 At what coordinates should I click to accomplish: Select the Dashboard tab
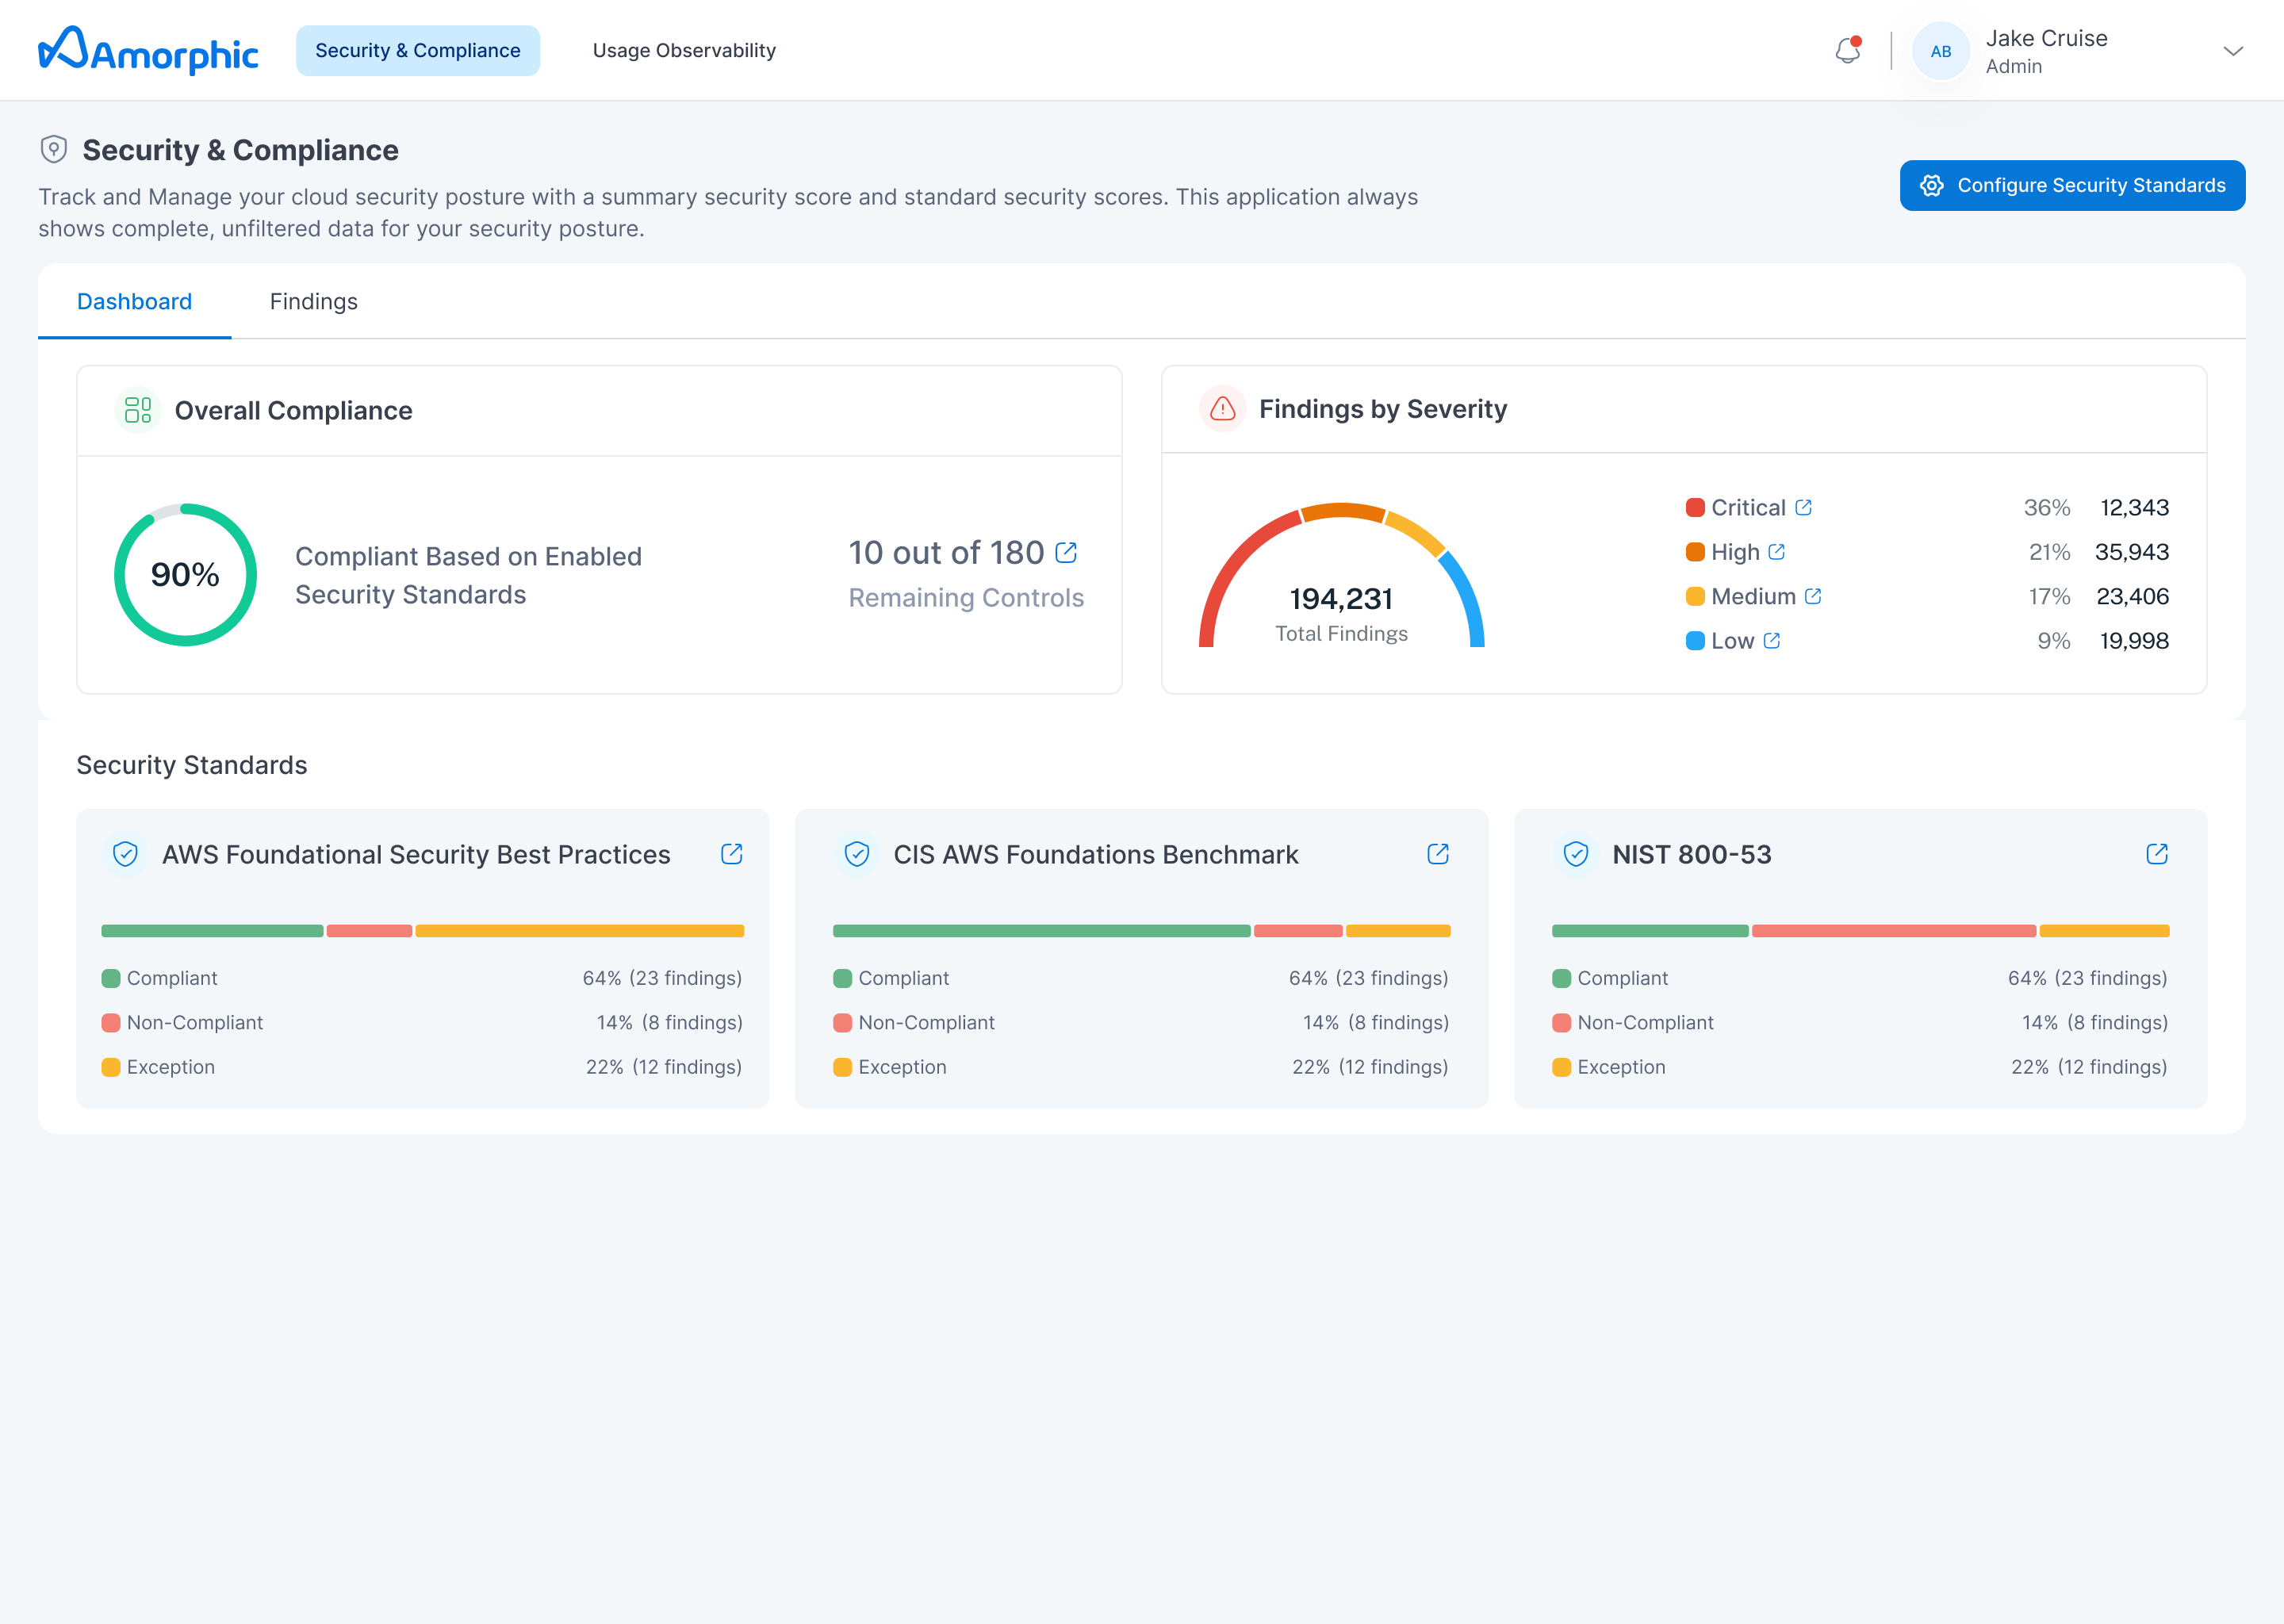point(134,301)
